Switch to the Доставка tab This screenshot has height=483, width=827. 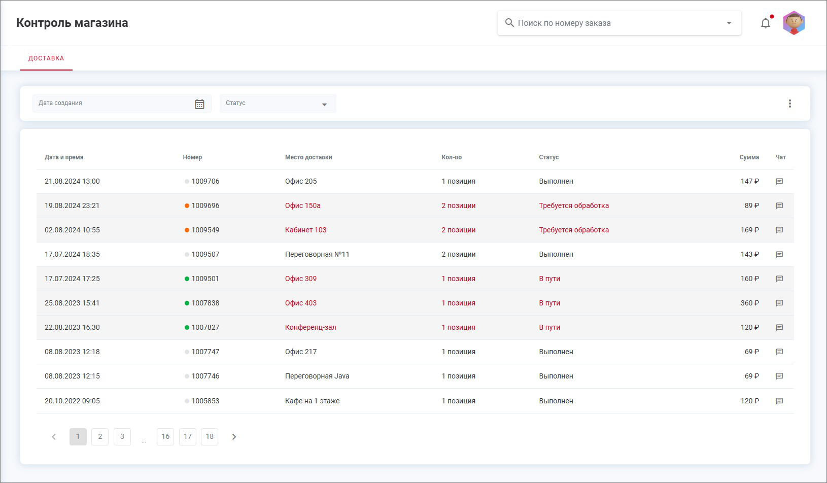[46, 58]
